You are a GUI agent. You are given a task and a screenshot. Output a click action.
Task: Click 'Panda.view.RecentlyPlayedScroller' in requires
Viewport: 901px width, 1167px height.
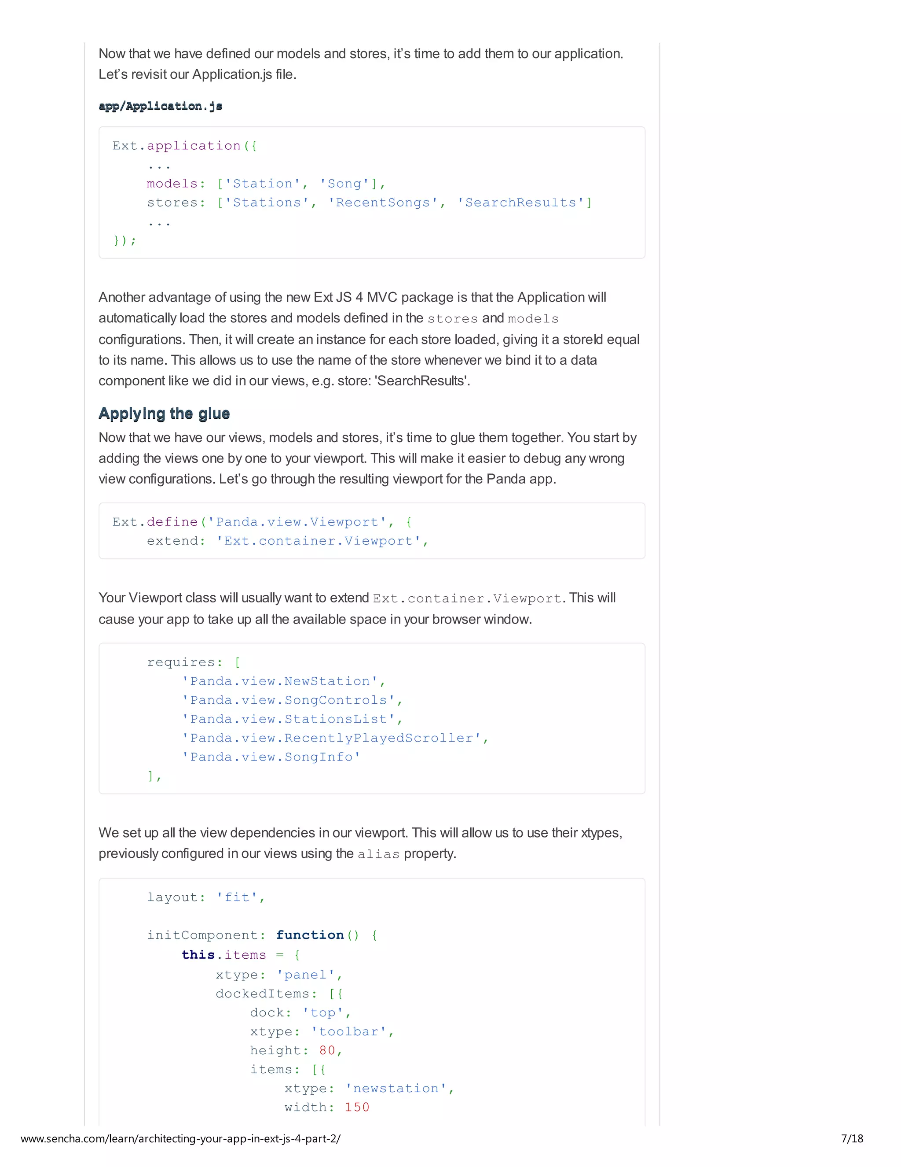coord(331,738)
